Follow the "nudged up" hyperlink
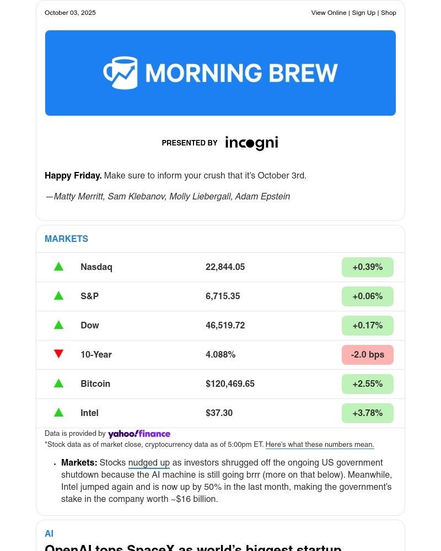This screenshot has height=551, width=441. (x=149, y=463)
